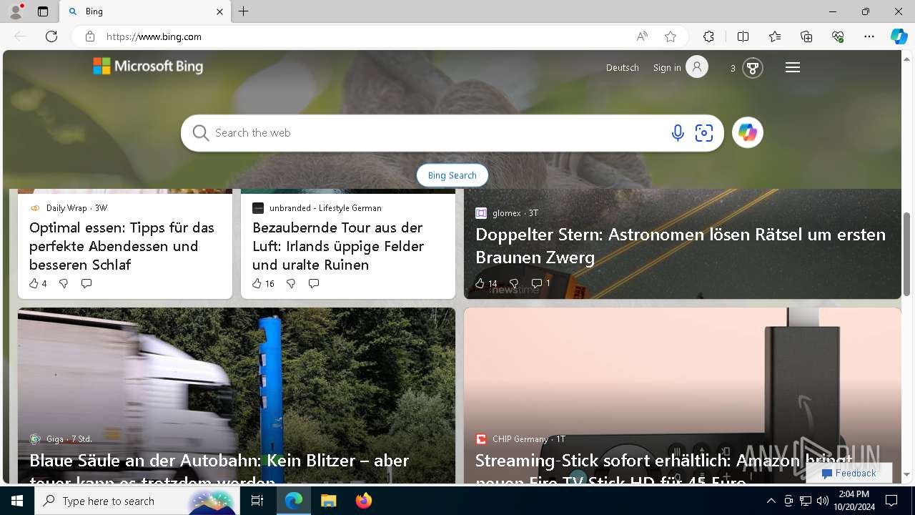This screenshot has height=515, width=915.
Task: Open the notification center icon
Action: click(x=891, y=501)
